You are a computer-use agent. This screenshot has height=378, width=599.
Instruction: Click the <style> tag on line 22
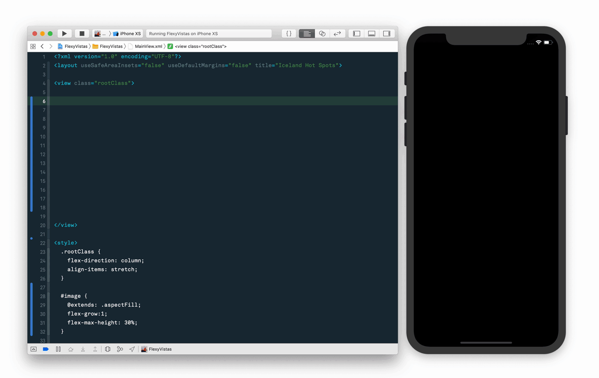click(x=66, y=243)
